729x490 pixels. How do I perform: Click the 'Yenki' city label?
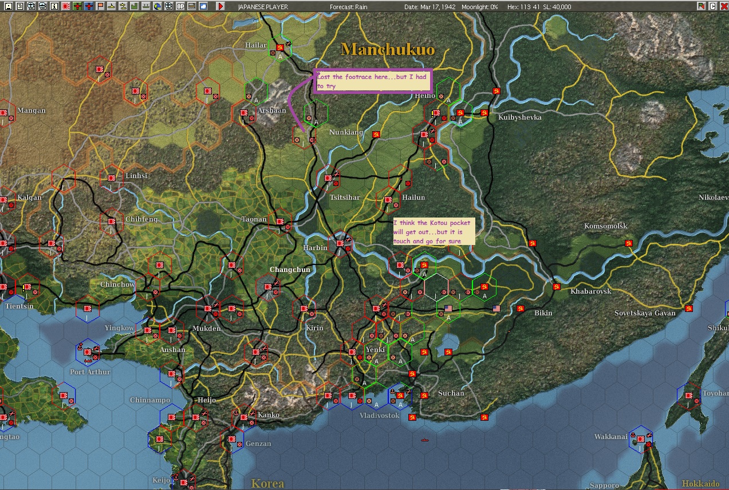coord(375,350)
